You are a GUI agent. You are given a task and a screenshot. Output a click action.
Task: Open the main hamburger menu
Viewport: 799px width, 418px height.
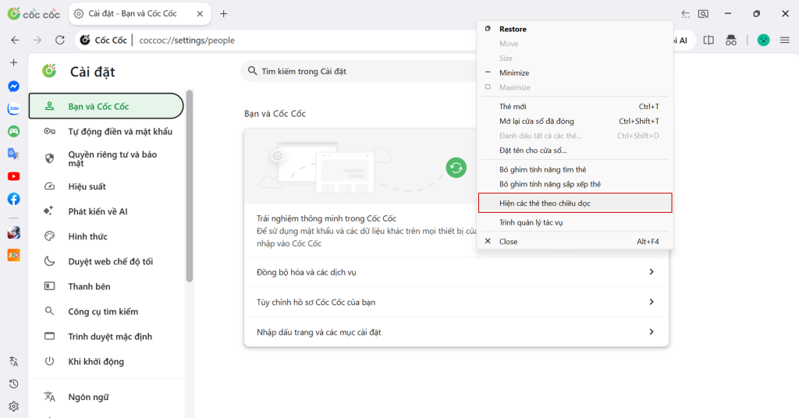(x=785, y=41)
